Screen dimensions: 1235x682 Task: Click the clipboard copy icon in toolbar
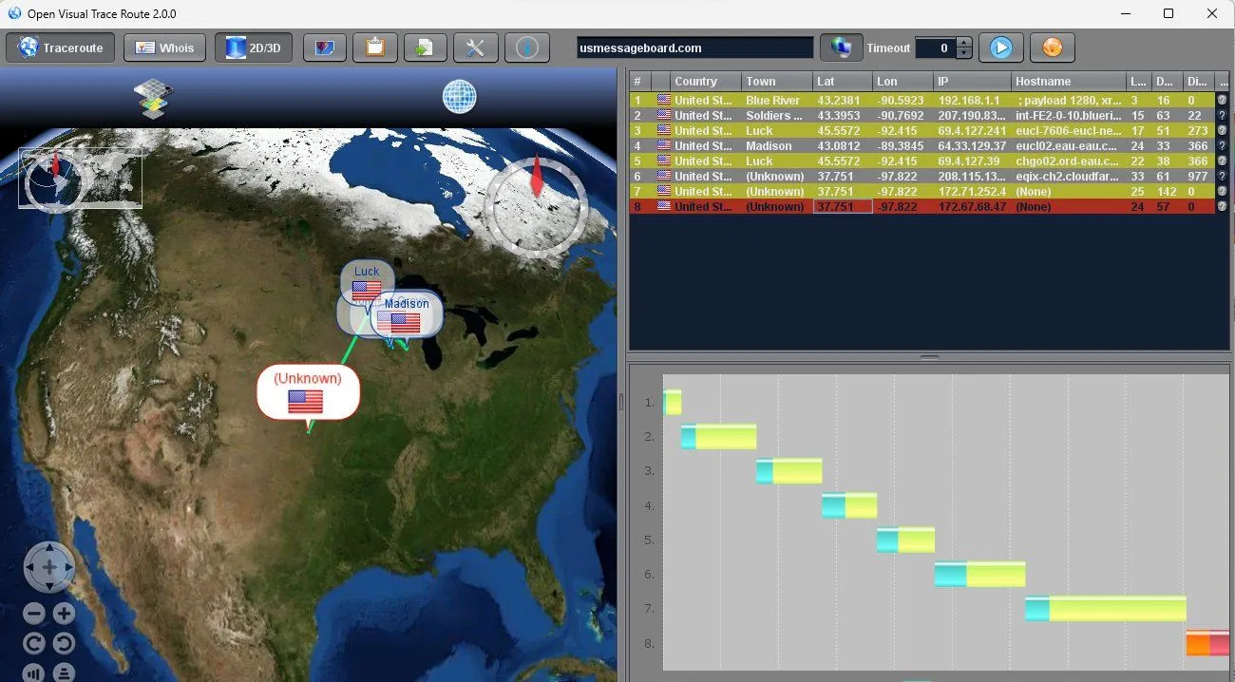point(375,47)
